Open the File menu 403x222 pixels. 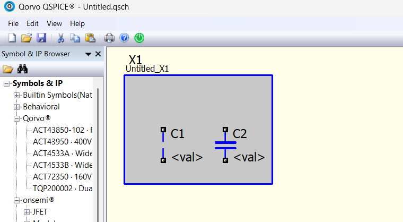[13, 23]
